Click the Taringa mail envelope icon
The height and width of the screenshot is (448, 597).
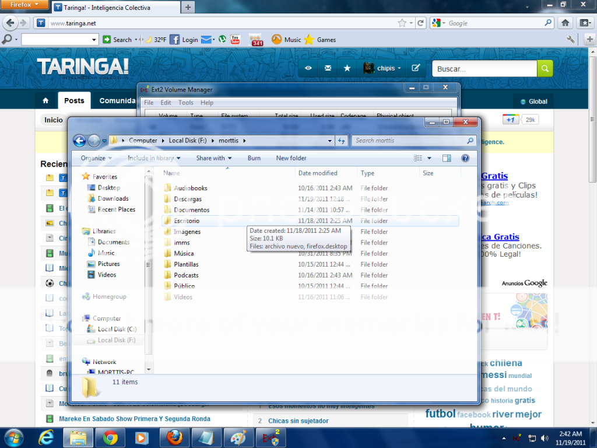pos(328,68)
